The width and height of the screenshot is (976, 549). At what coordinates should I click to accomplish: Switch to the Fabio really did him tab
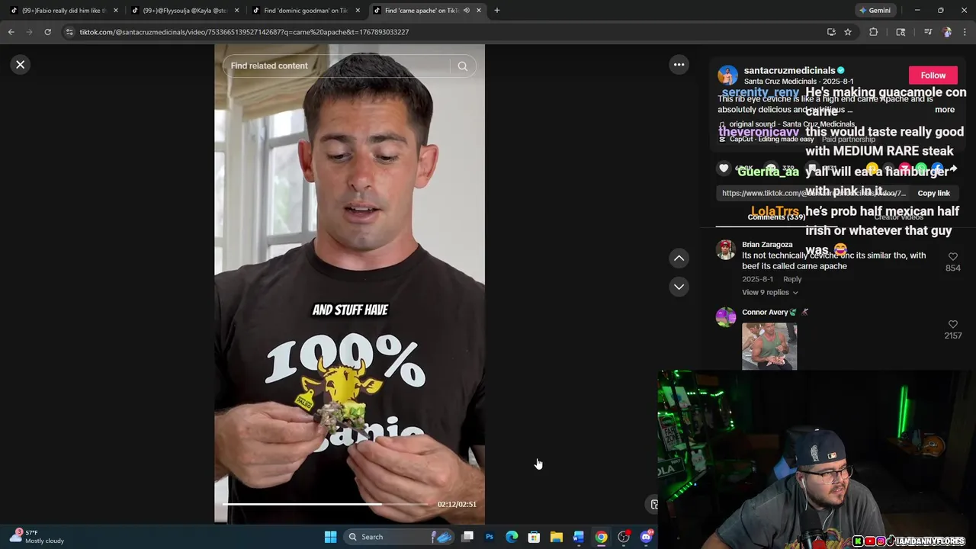click(x=63, y=11)
